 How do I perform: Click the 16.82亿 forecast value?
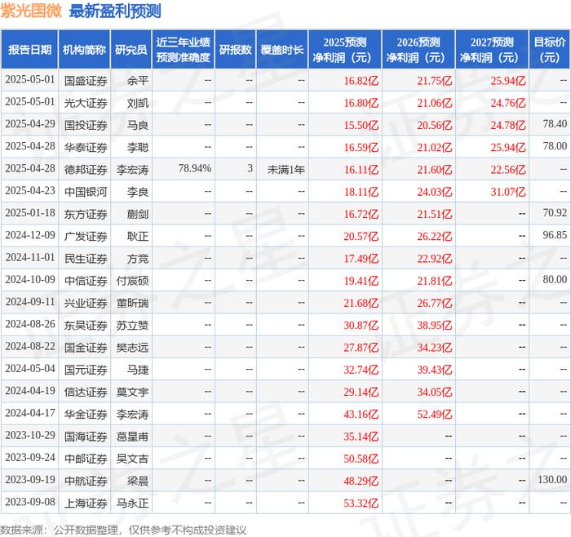(361, 81)
